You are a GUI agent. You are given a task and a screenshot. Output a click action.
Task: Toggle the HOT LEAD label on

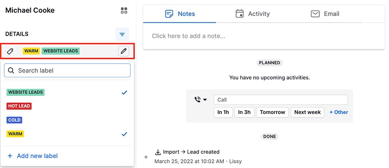tap(19, 106)
